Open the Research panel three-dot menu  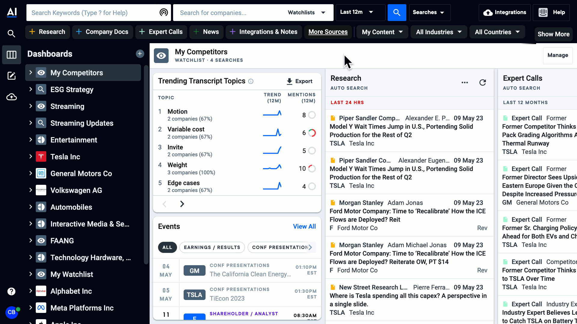[x=465, y=82]
